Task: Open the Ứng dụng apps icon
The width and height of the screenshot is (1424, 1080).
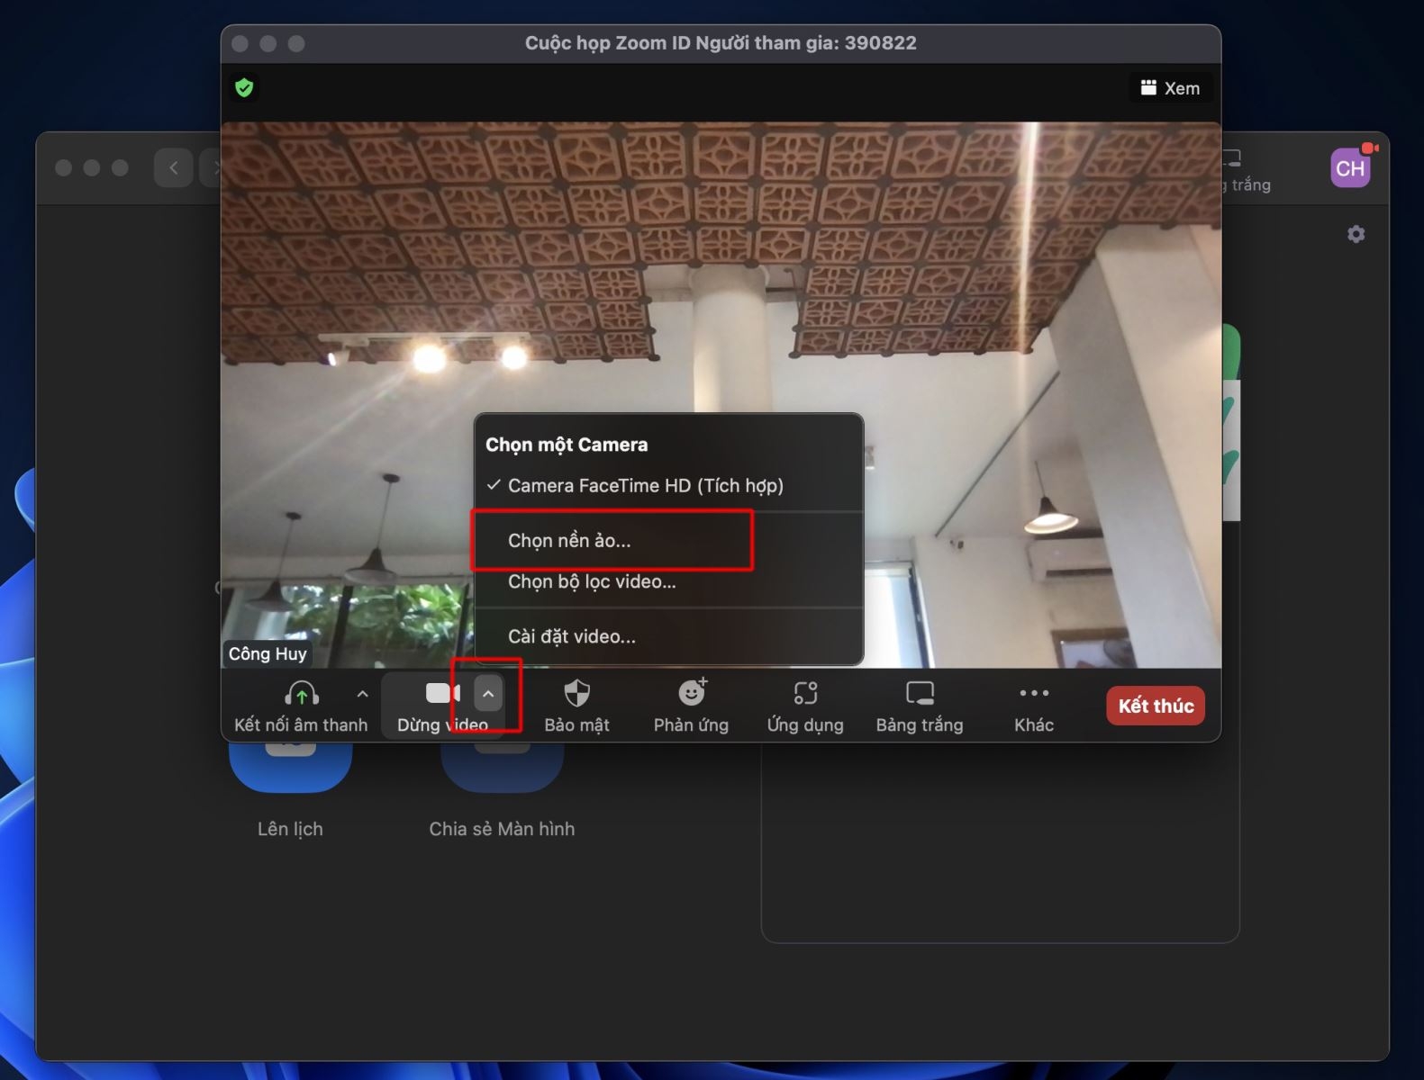Action: [x=805, y=693]
